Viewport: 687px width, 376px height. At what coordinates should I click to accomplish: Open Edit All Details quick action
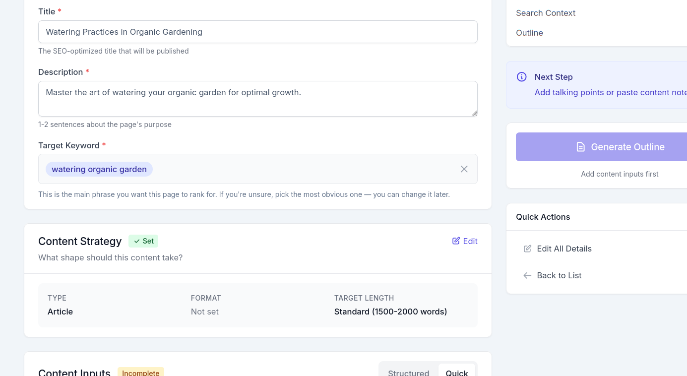(564, 249)
